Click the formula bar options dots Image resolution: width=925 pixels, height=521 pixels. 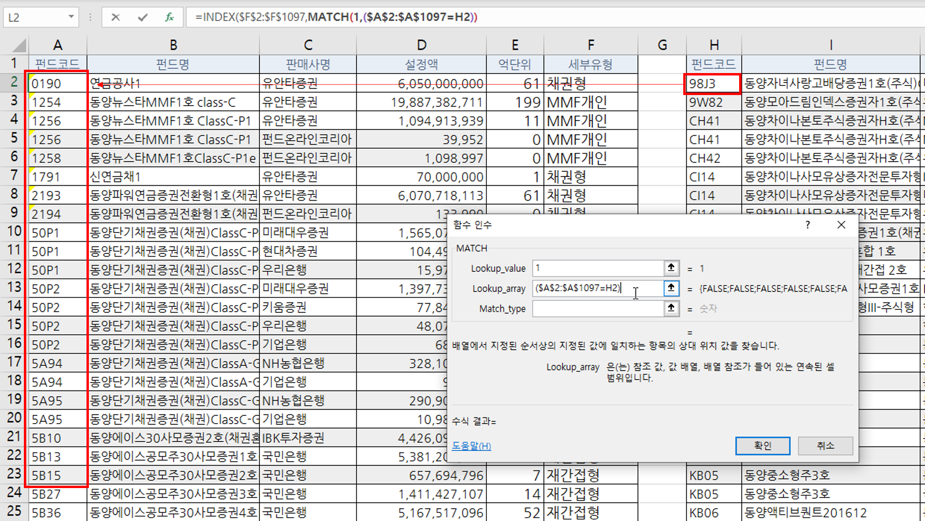pyautogui.click(x=90, y=18)
